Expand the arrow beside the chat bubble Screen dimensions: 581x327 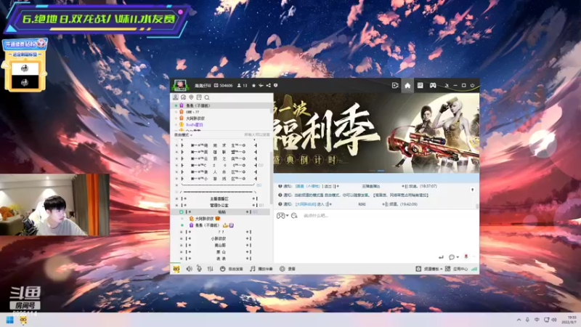point(458,257)
